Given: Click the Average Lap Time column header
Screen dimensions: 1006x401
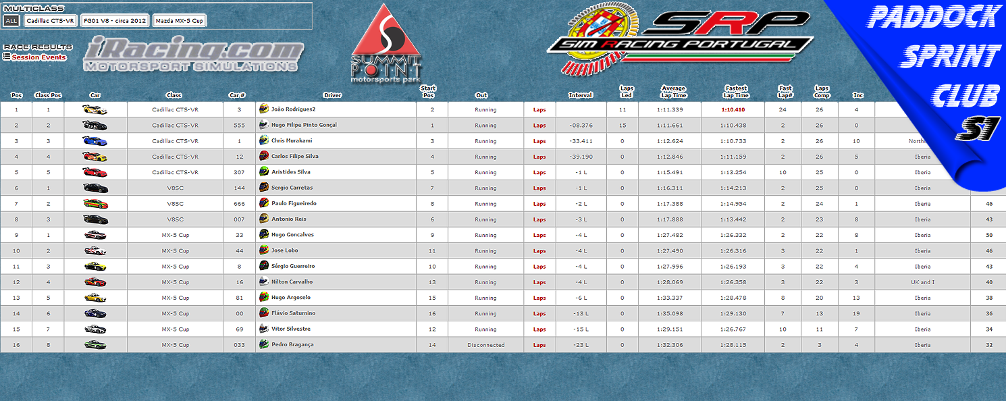Looking at the screenshot, I should [x=673, y=92].
